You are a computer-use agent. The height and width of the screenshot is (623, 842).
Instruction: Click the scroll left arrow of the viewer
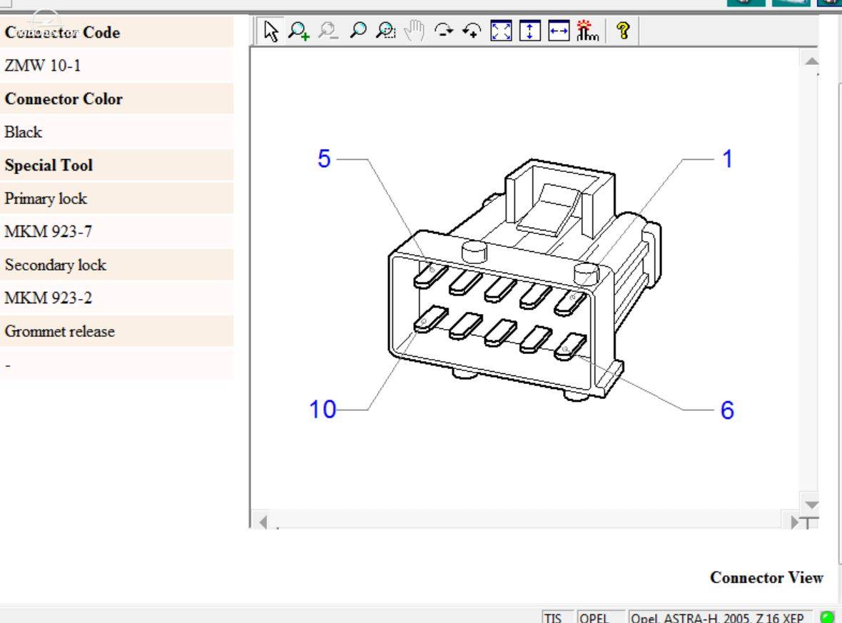tap(263, 522)
